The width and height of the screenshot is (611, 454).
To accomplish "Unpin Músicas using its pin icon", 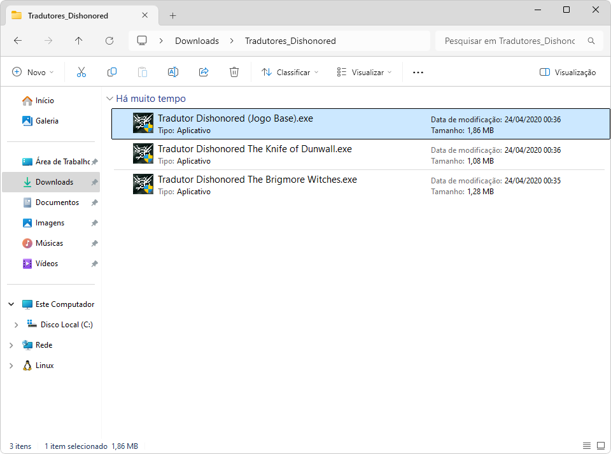I will click(x=94, y=243).
